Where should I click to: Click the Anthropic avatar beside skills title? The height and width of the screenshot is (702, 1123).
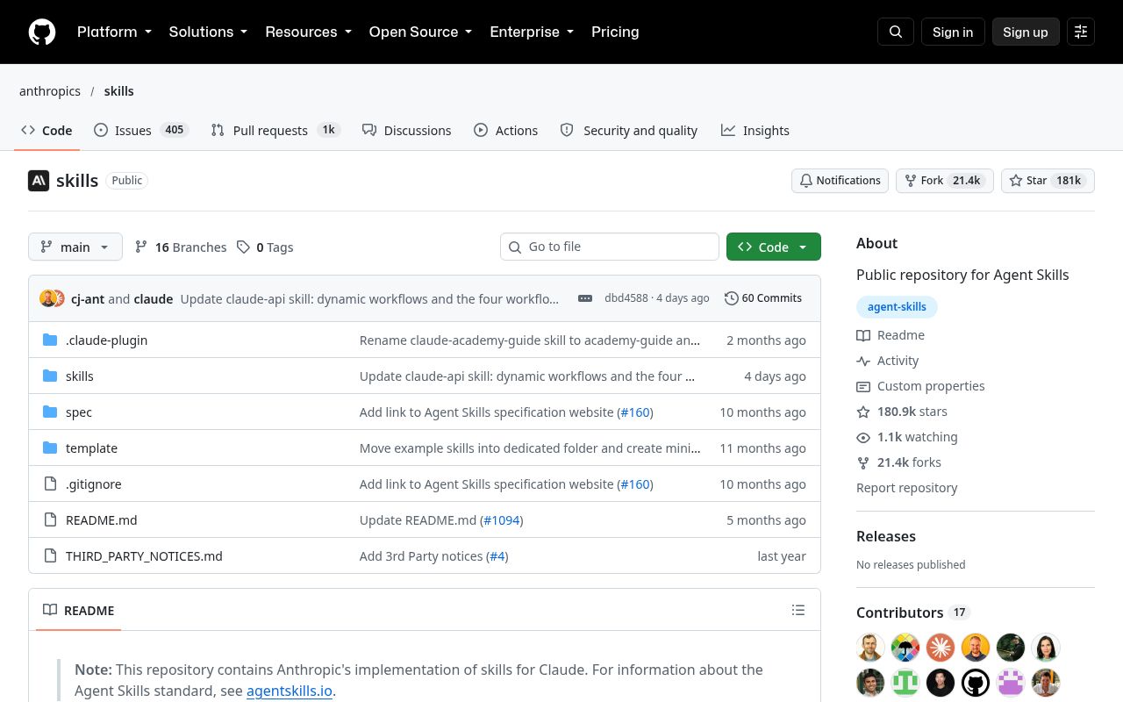click(39, 181)
